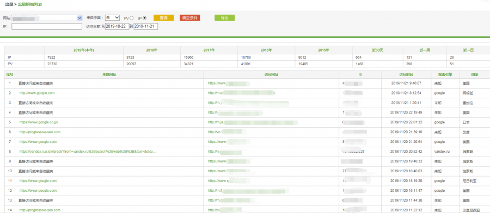
Task: Click the 2018年 column header
Action: click(152, 50)
